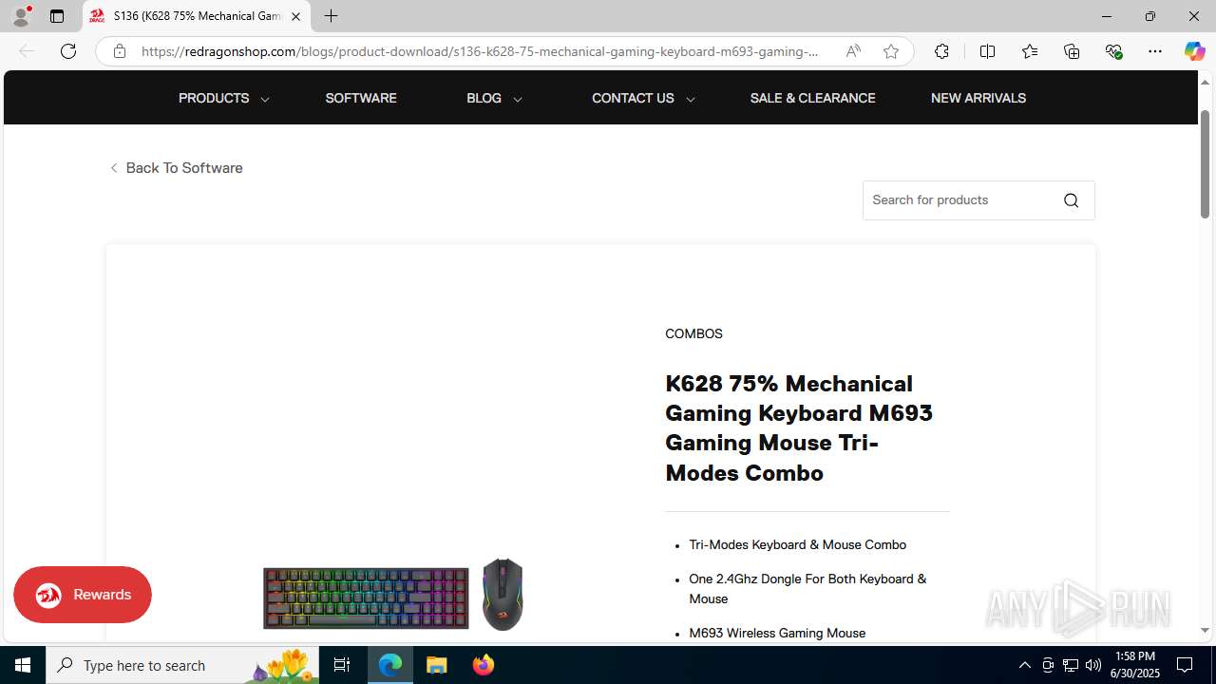This screenshot has height=684, width=1216.
Task: Open Browser essentials icon
Action: click(1113, 51)
